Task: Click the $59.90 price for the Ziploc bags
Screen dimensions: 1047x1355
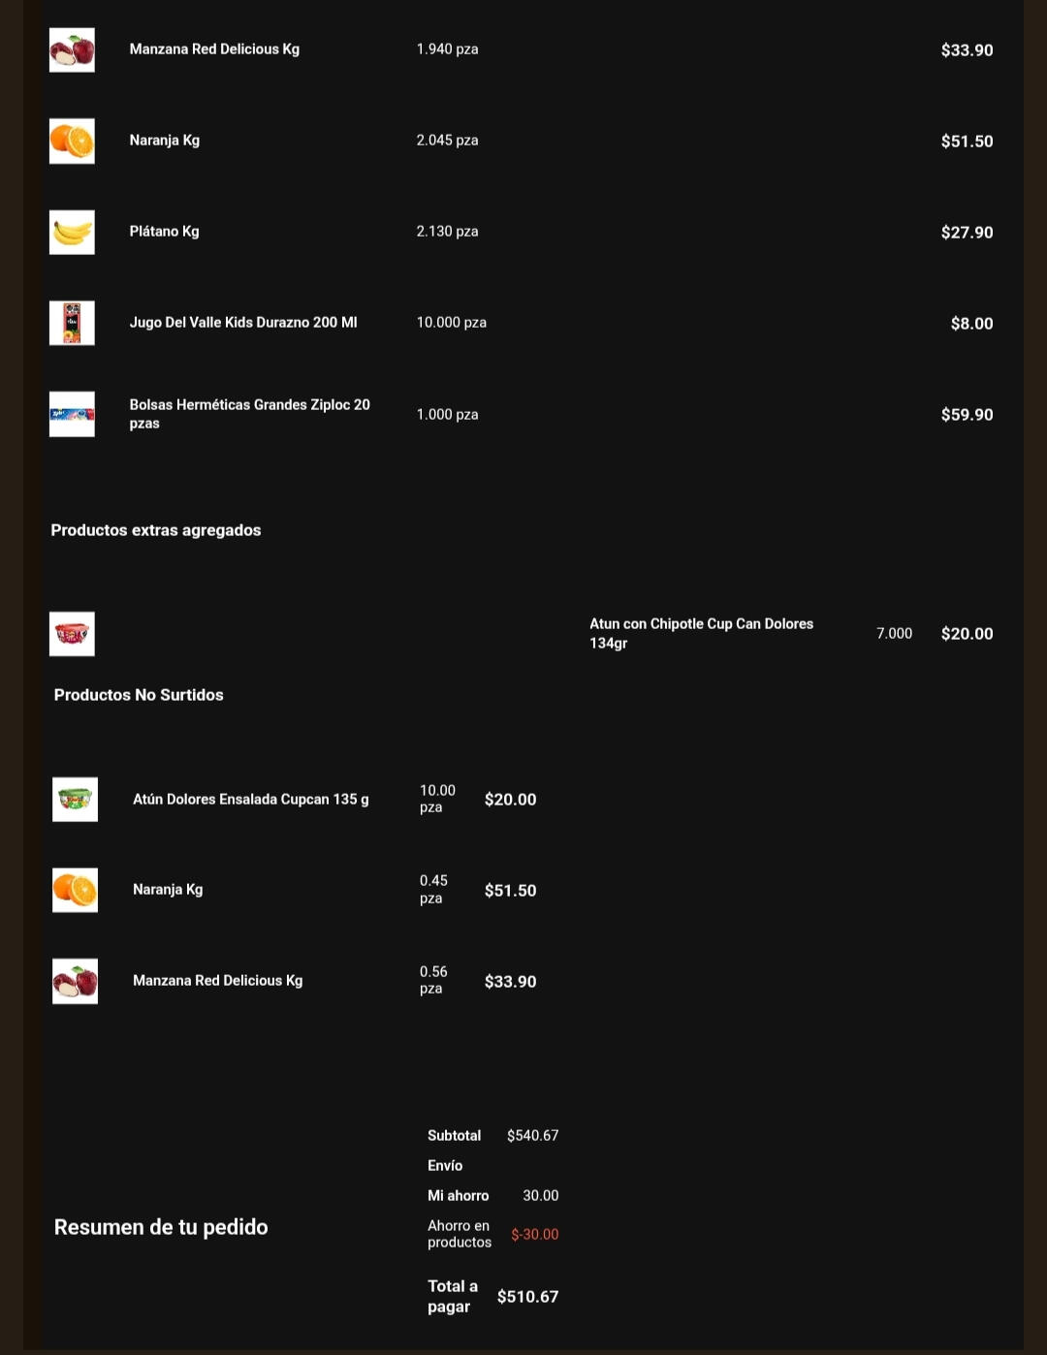Action: [x=967, y=415]
